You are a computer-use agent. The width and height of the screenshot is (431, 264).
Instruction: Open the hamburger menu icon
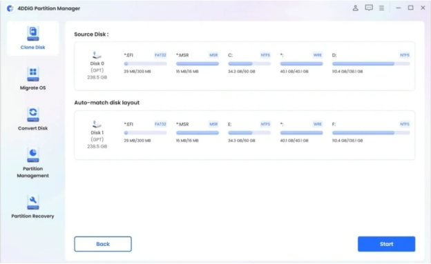(381, 8)
